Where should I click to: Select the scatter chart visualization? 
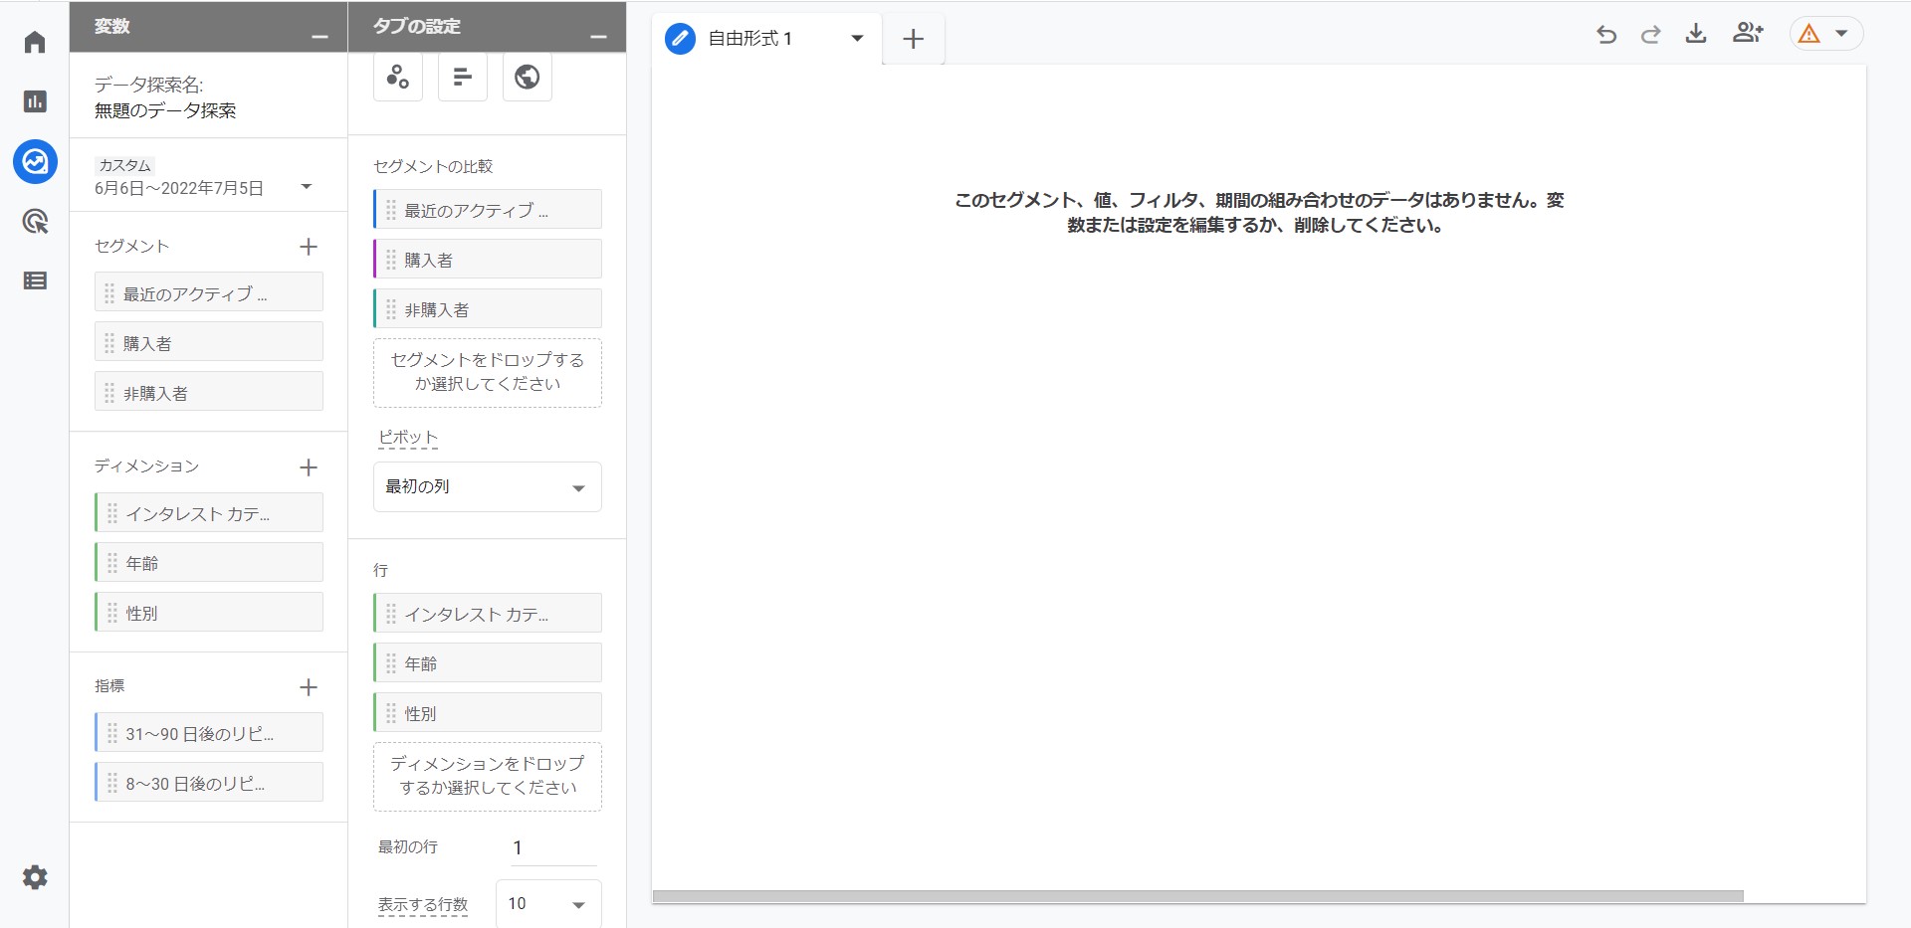398,77
